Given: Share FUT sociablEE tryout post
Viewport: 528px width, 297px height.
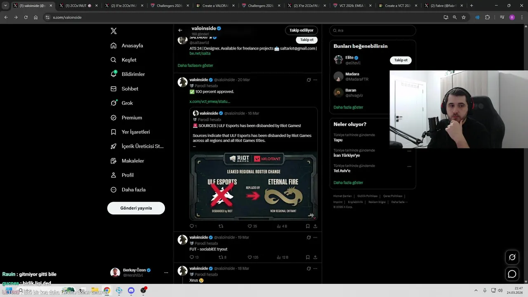Looking at the screenshot, I should [x=315, y=257].
